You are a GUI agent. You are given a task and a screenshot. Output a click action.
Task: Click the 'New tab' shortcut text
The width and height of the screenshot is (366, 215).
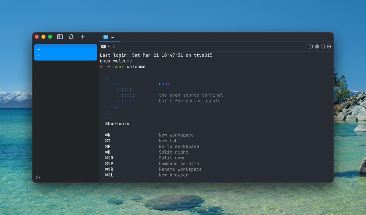point(168,141)
